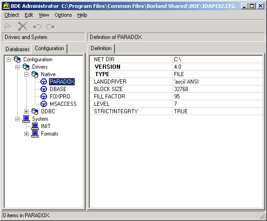This screenshot has width=267, height=221.
Task: Open the Help menu
Action: pos(82,15)
